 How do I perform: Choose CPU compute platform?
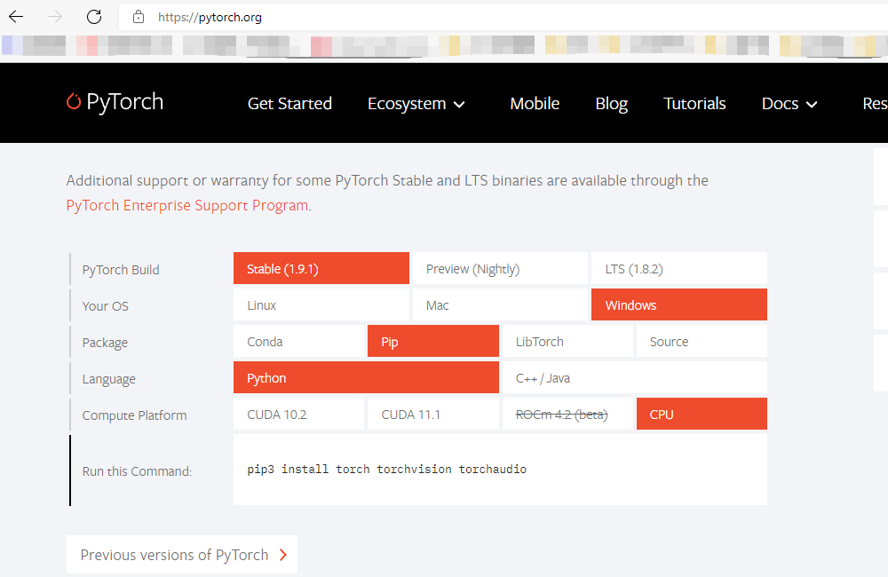point(702,414)
